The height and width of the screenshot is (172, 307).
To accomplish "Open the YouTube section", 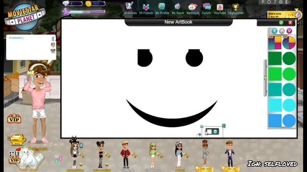I will (220, 9).
